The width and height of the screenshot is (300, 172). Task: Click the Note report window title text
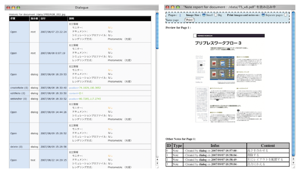coord(230,7)
